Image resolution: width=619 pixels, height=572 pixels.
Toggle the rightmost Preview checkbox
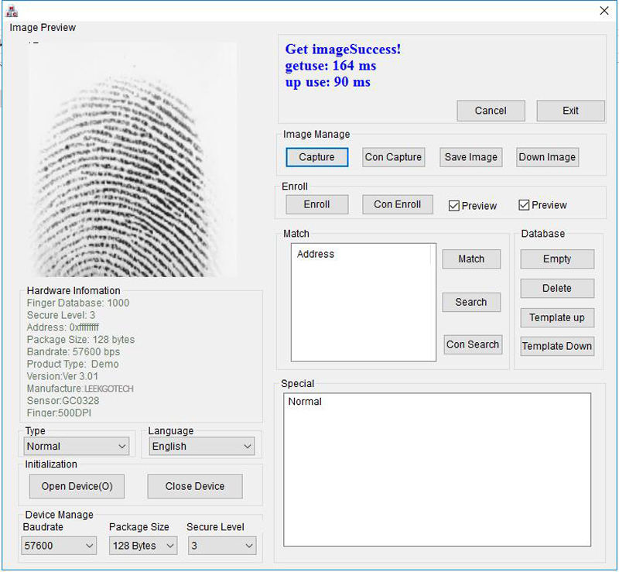point(524,205)
